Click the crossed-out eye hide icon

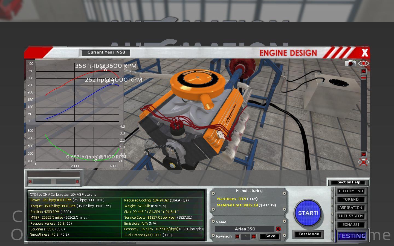coord(363,162)
